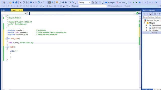This screenshot has height=90, width=161.
Task: Click the while(1) statement
Action: coord(14,51)
